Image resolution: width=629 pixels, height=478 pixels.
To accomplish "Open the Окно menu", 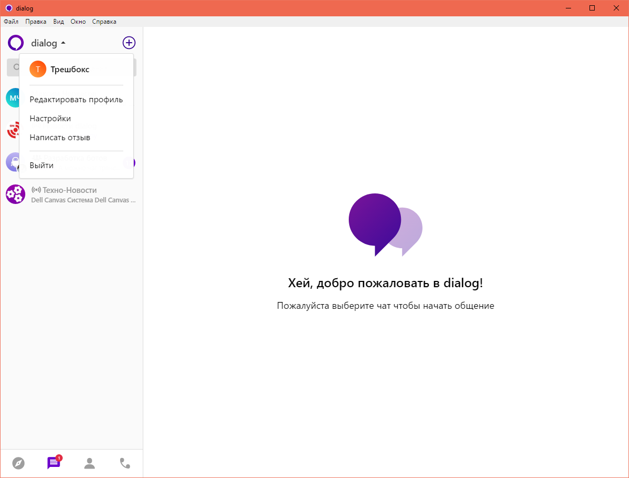I will [x=78, y=22].
